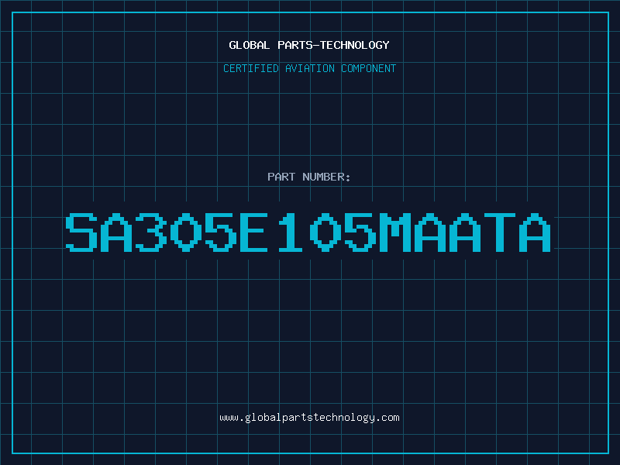Select the word CERTIFIED in the subtitle
This screenshot has height=465, width=620.
251,69
